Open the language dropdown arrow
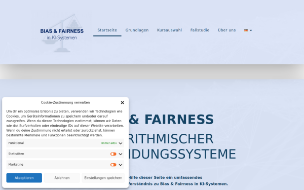The width and height of the screenshot is (304, 190). click(251, 30)
